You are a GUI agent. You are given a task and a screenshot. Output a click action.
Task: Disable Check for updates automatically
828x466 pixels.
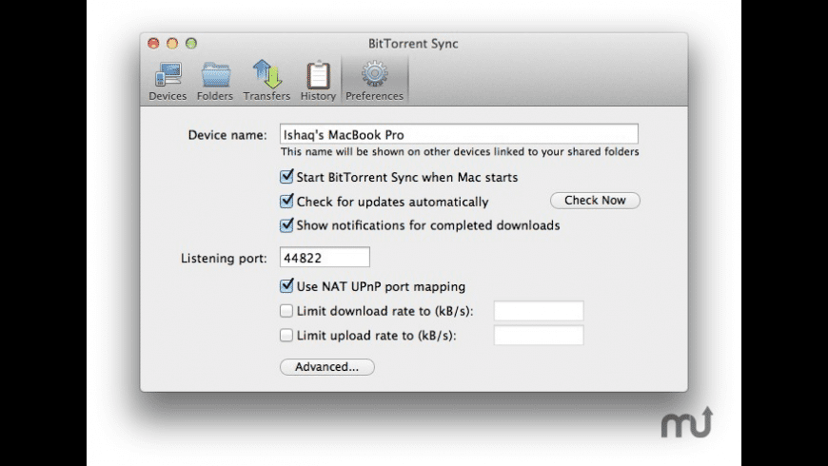(x=286, y=201)
